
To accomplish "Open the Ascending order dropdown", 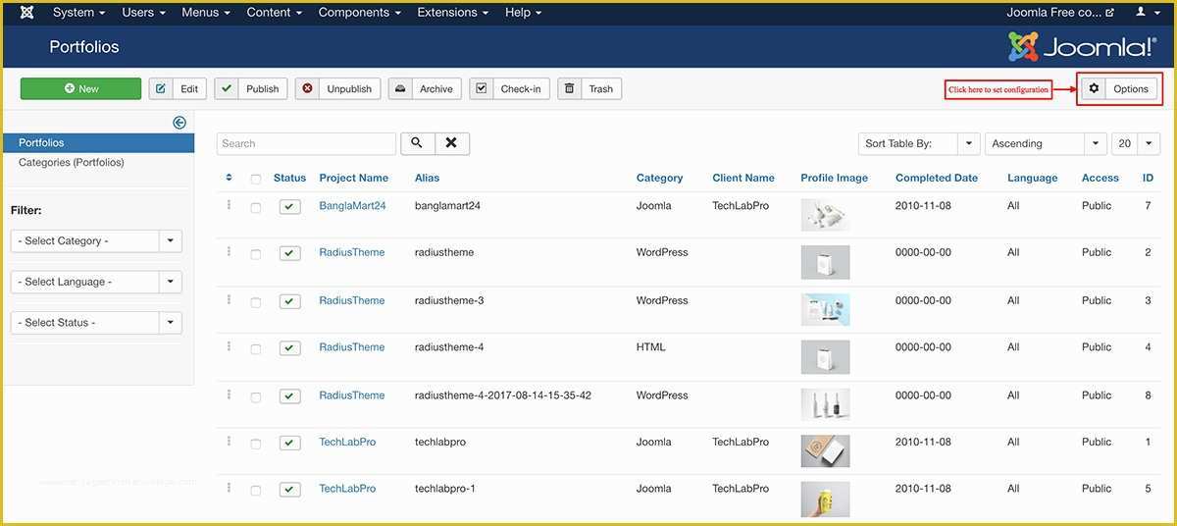I will (1046, 143).
